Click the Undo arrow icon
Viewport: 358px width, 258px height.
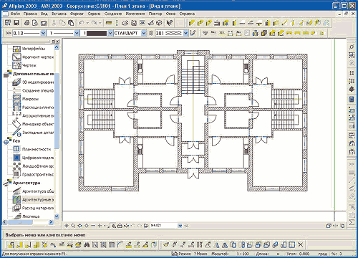[81, 23]
